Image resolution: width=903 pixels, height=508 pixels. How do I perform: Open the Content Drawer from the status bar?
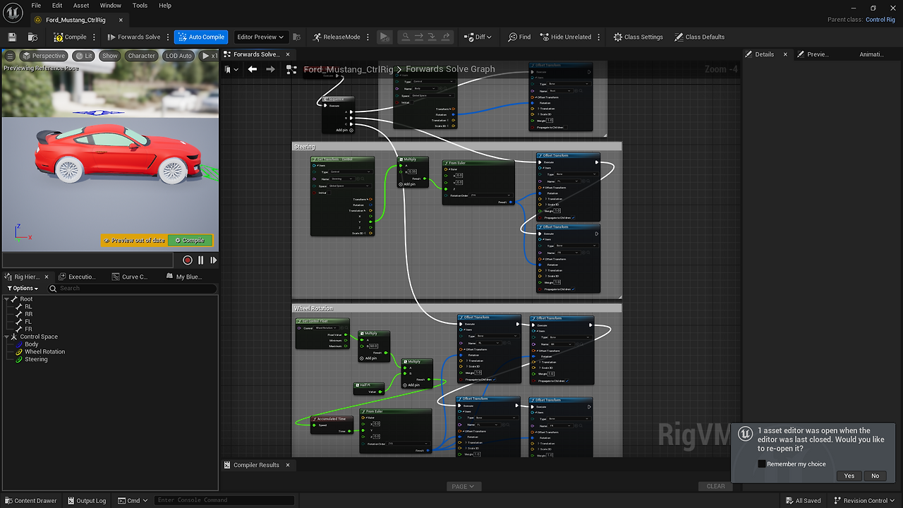coord(31,500)
